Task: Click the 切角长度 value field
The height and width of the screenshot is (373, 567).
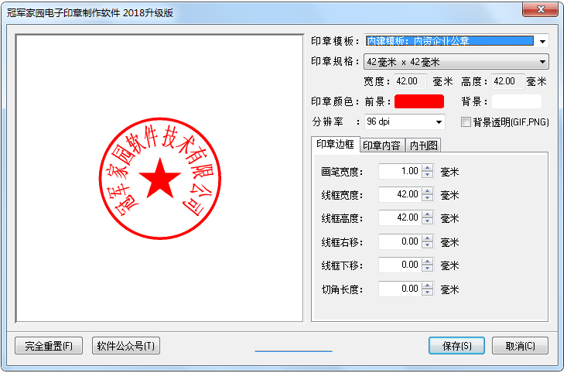Action: coord(400,289)
